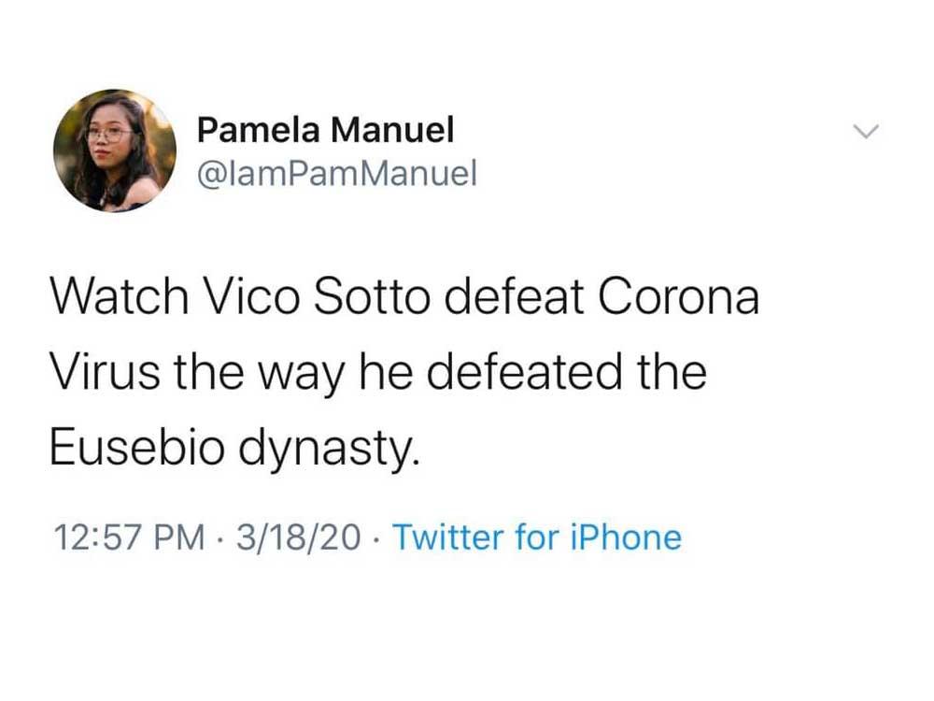
Task: Click the @IamPamManuel handle
Action: [336, 172]
